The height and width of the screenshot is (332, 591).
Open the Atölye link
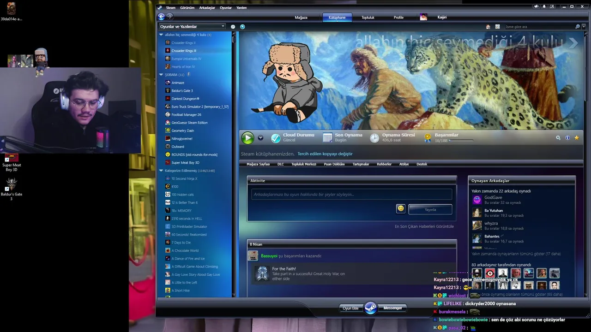click(x=404, y=164)
